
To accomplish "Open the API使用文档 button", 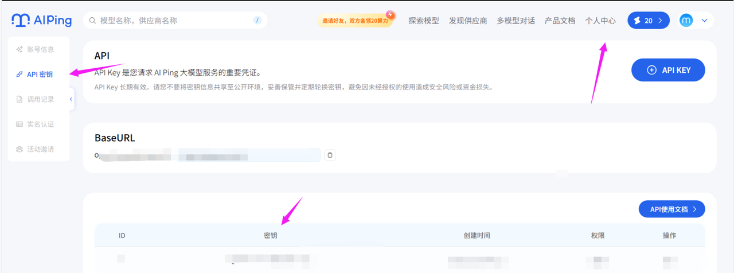I will coord(672,209).
